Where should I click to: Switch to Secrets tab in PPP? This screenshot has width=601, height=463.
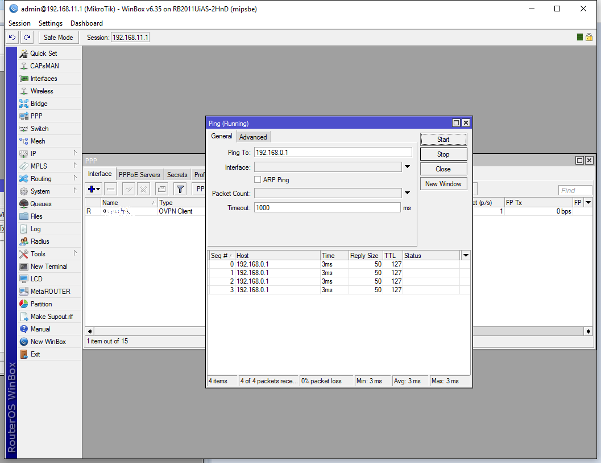tap(177, 175)
